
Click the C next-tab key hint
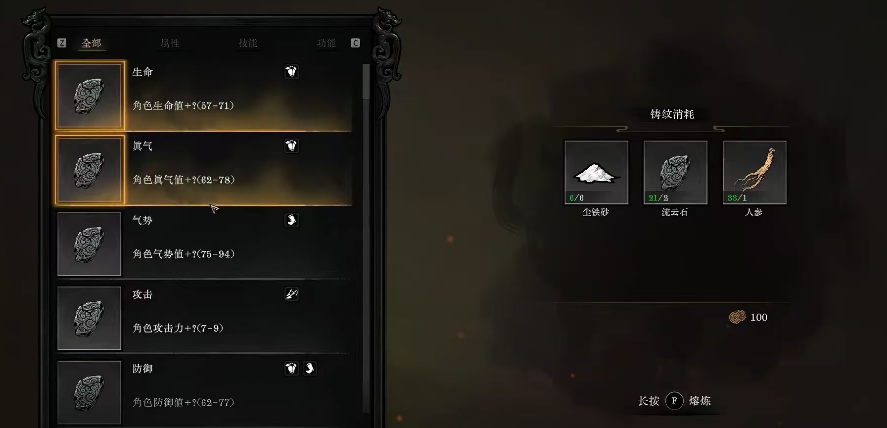(x=355, y=43)
